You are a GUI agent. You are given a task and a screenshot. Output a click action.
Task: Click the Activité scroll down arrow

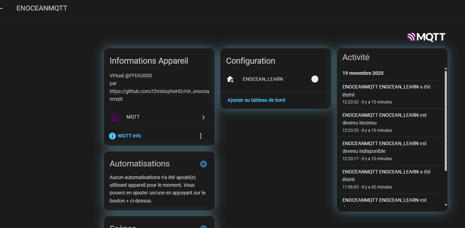coord(445,205)
